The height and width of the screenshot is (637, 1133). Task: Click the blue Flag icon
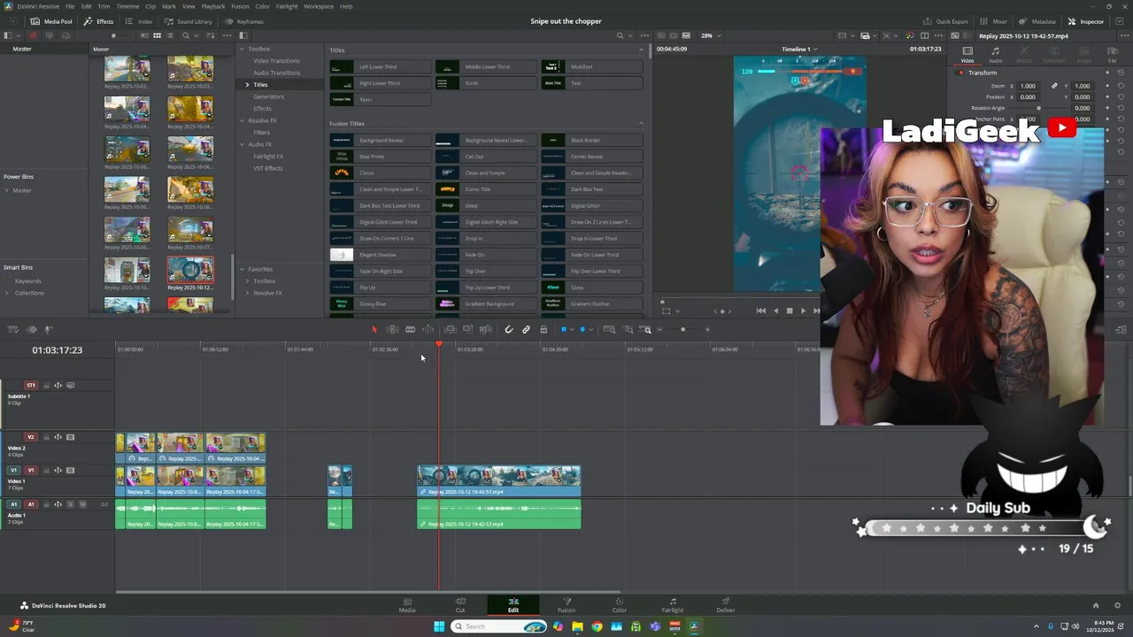coord(564,329)
